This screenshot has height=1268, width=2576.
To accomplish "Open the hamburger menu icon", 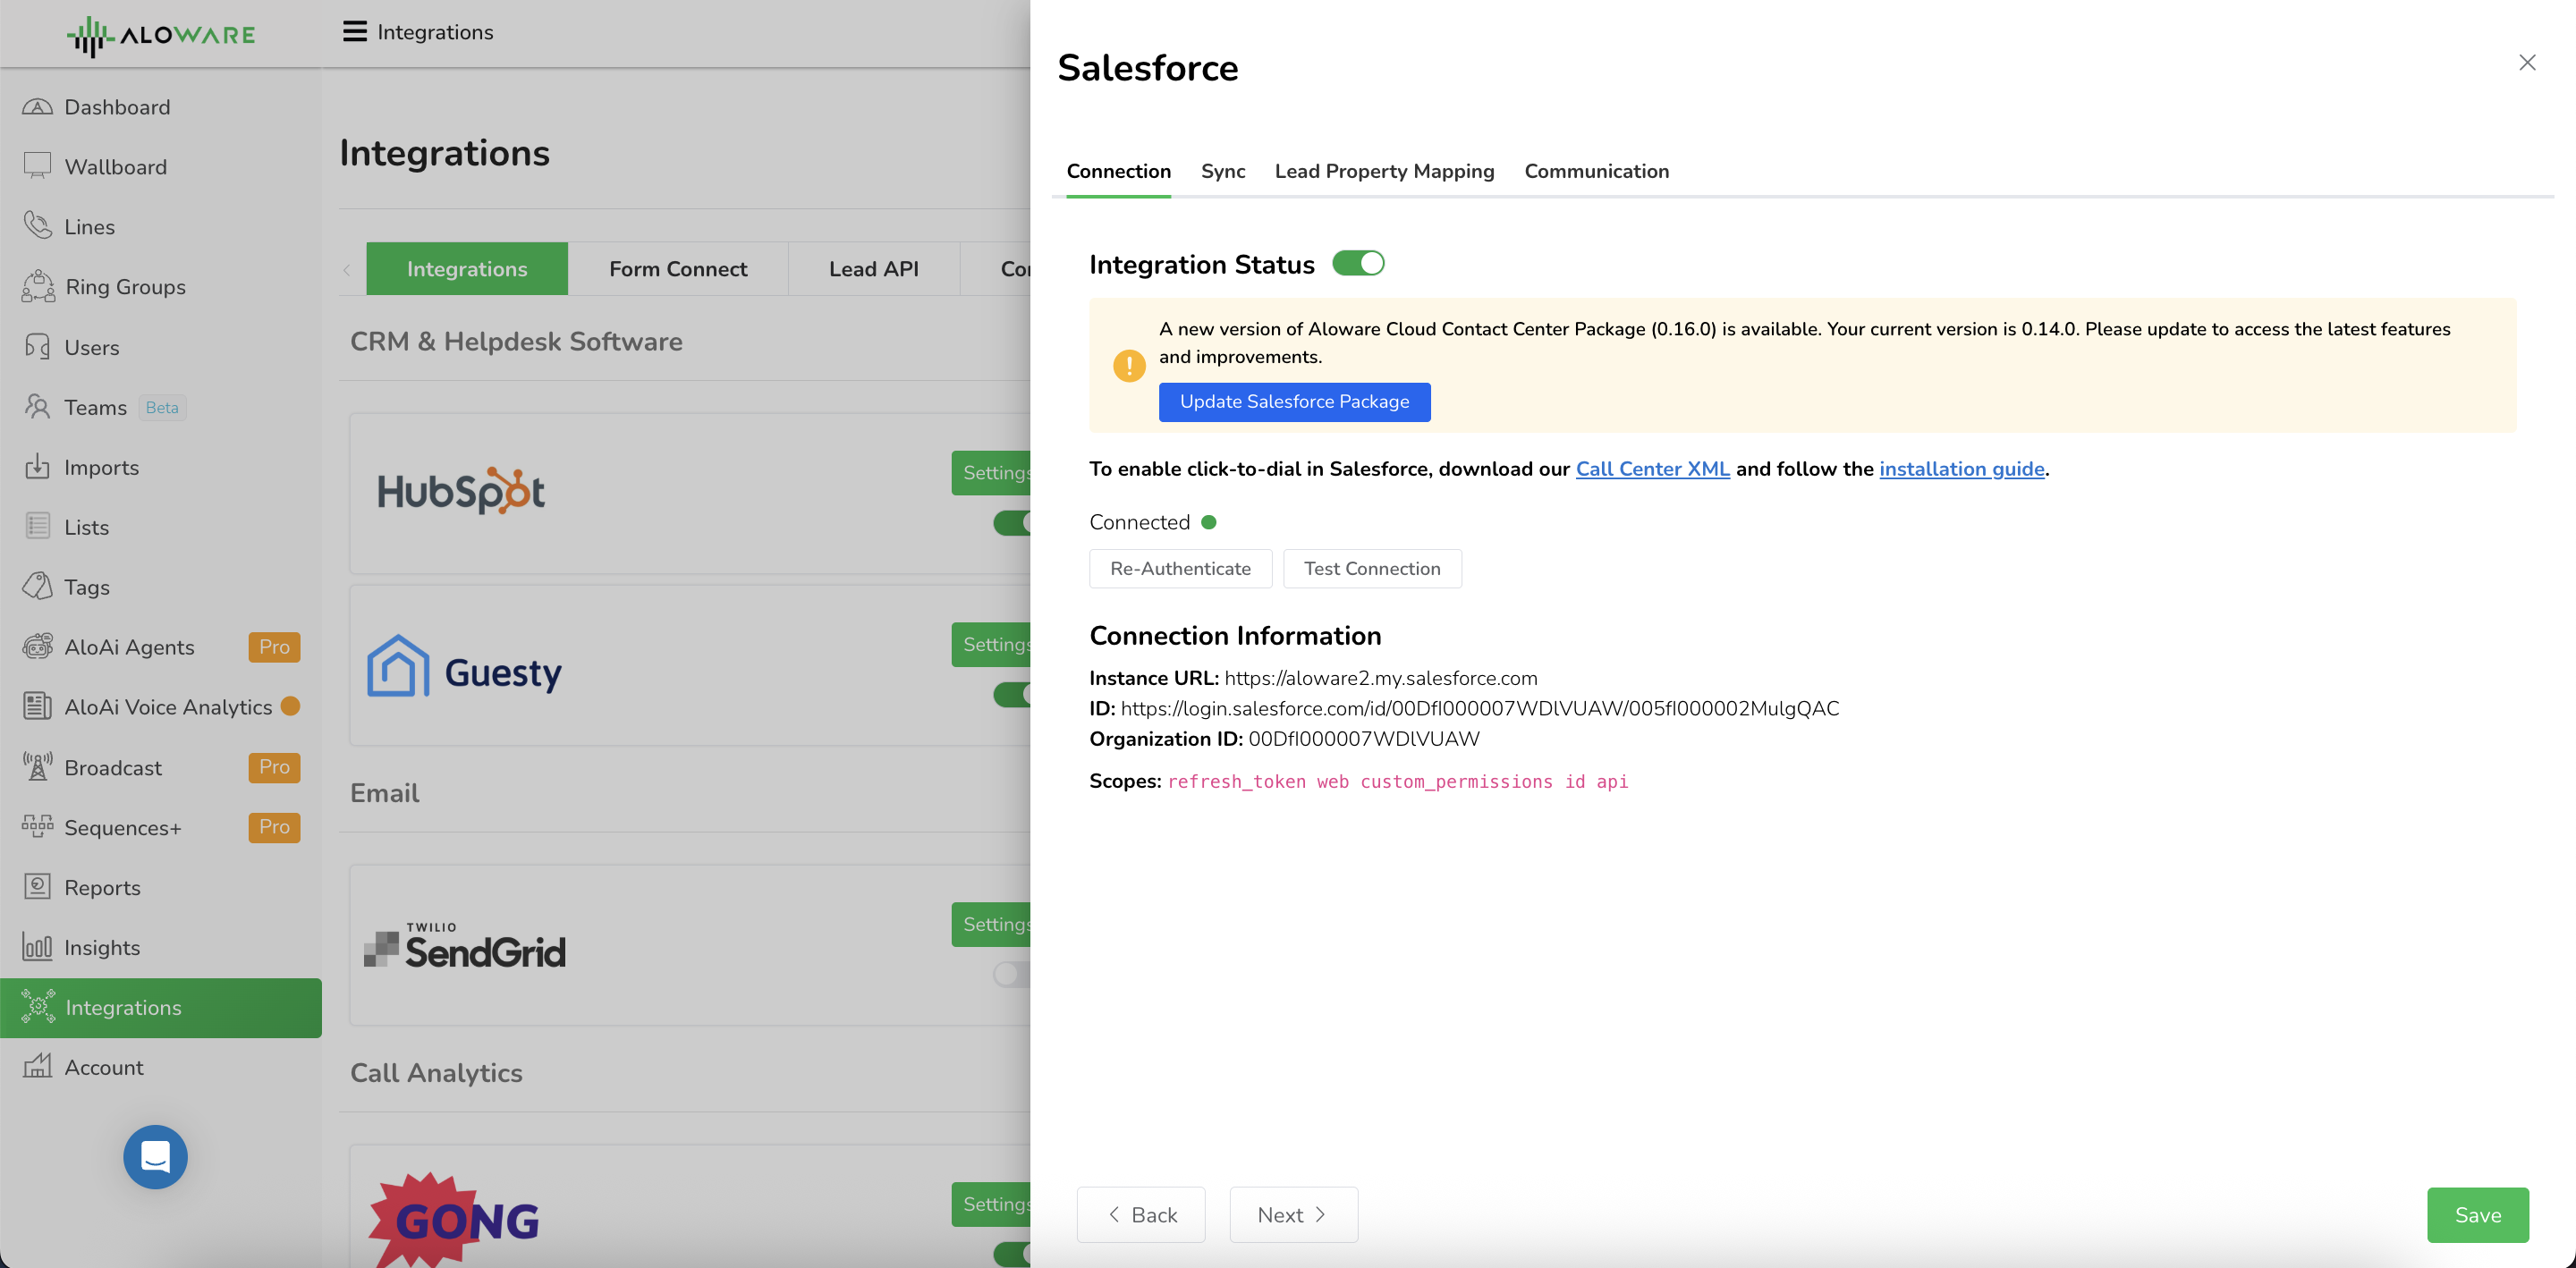I will (x=354, y=32).
